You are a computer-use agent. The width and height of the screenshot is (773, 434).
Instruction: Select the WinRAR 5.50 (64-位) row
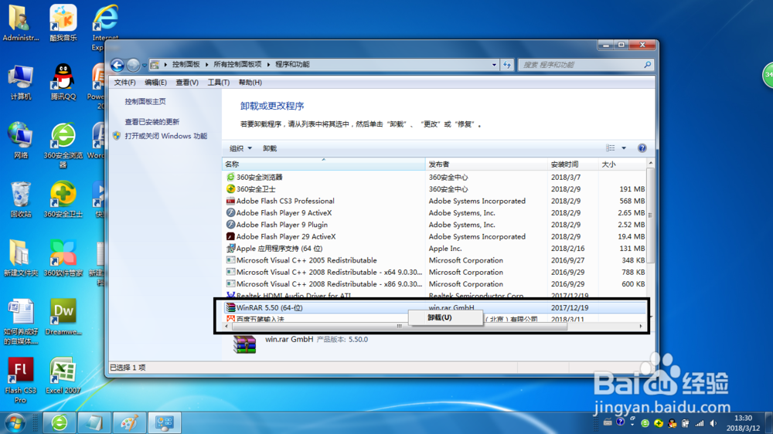pos(434,307)
